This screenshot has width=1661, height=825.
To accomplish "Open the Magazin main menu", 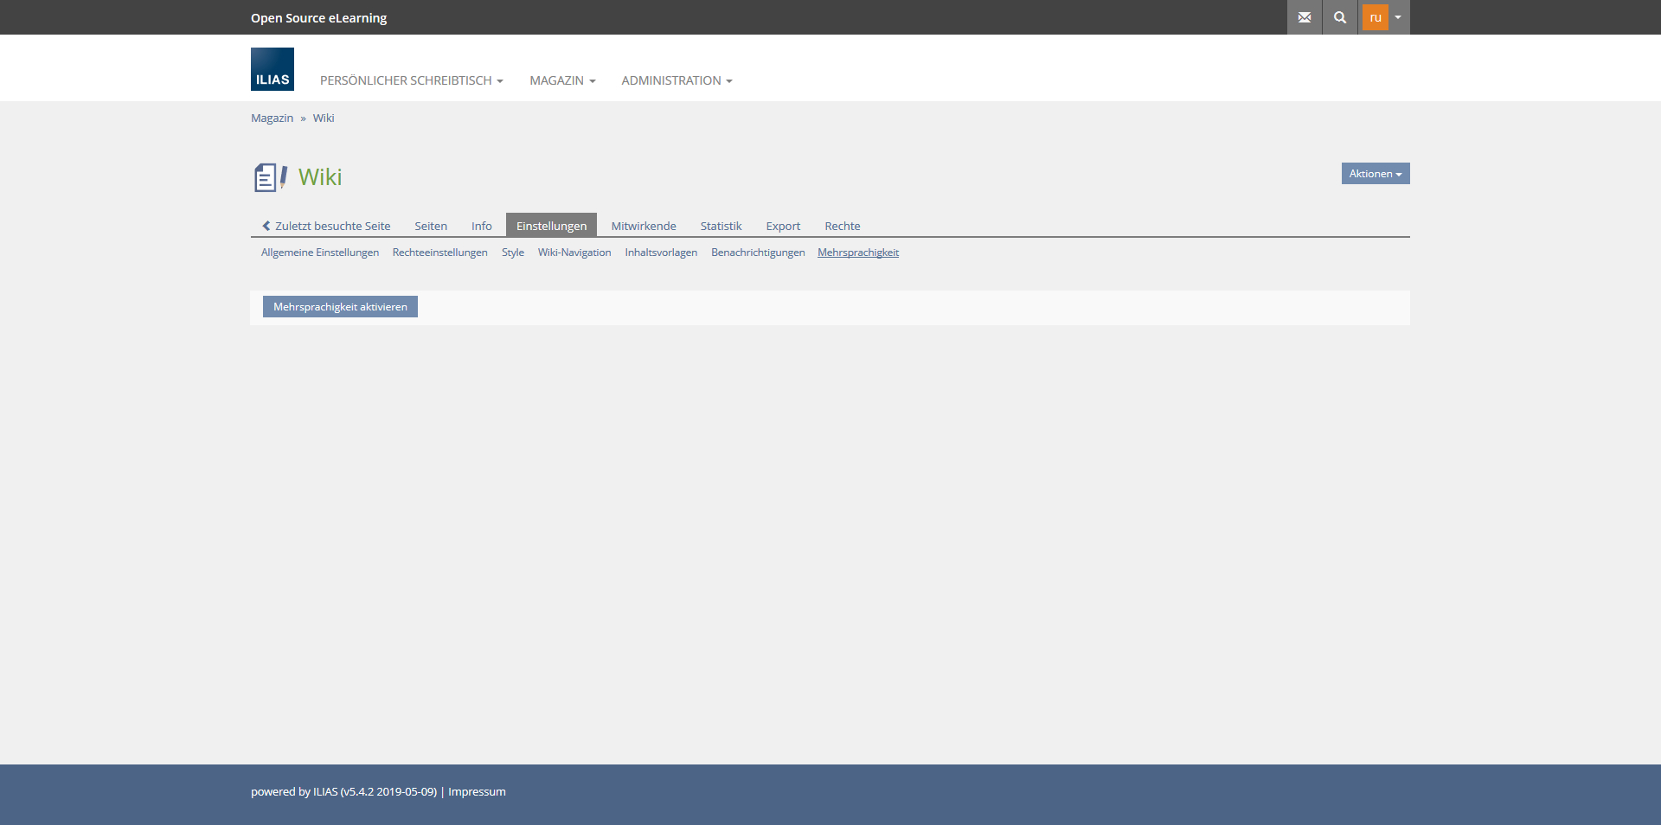I will tap(562, 80).
